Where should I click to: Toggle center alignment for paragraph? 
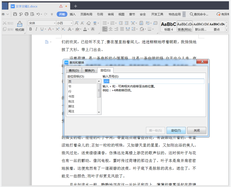111,29
